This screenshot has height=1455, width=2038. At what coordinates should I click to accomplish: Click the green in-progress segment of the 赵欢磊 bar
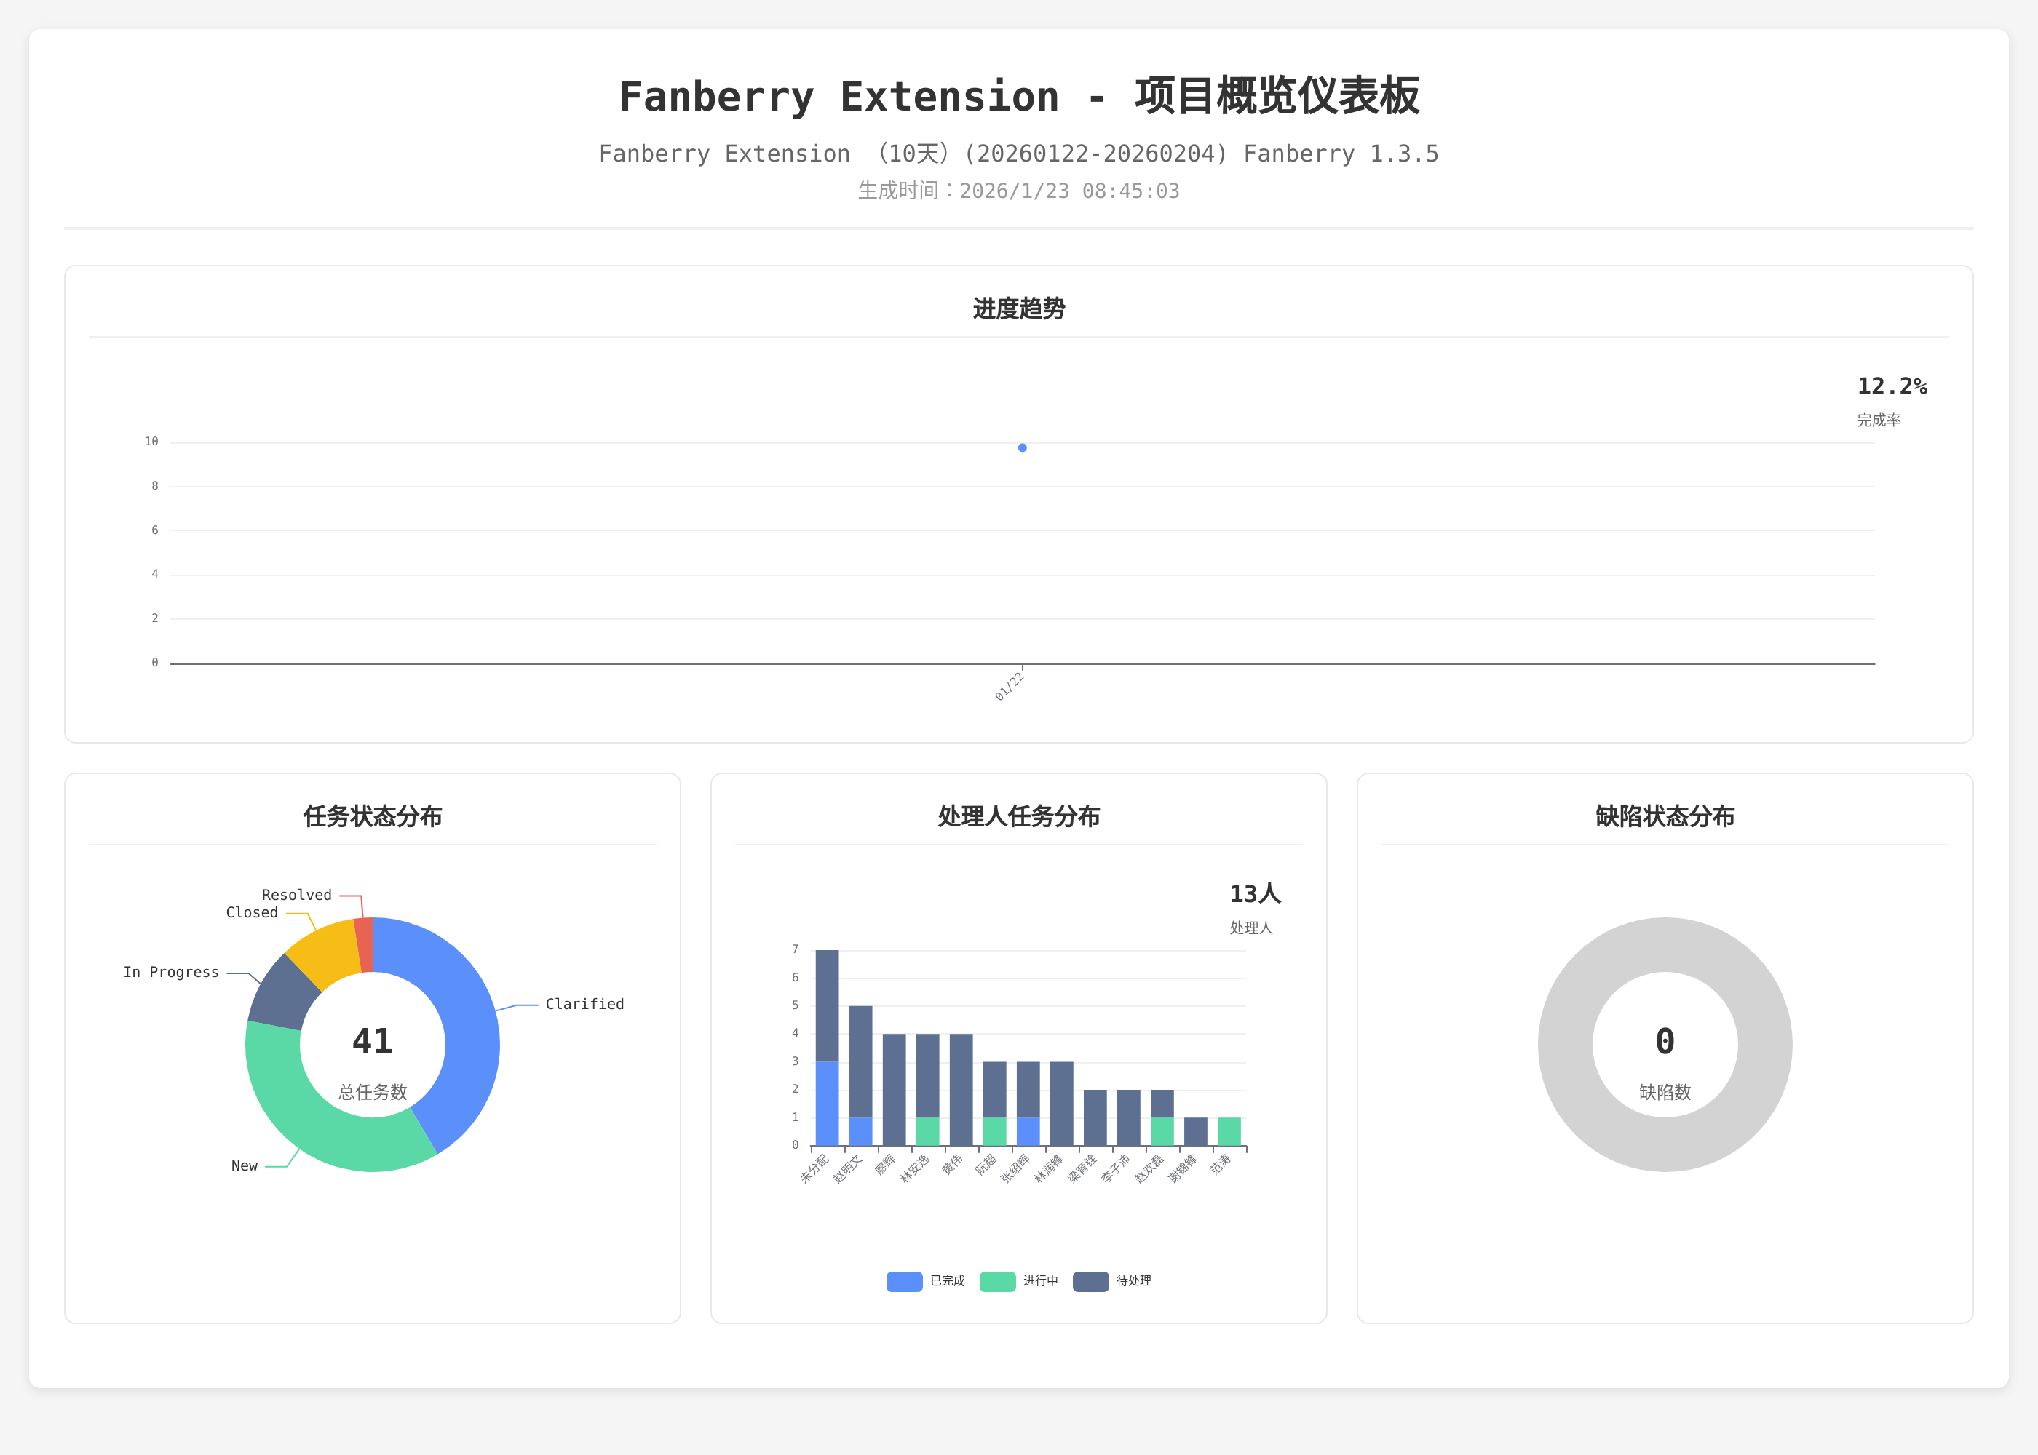(1162, 1131)
